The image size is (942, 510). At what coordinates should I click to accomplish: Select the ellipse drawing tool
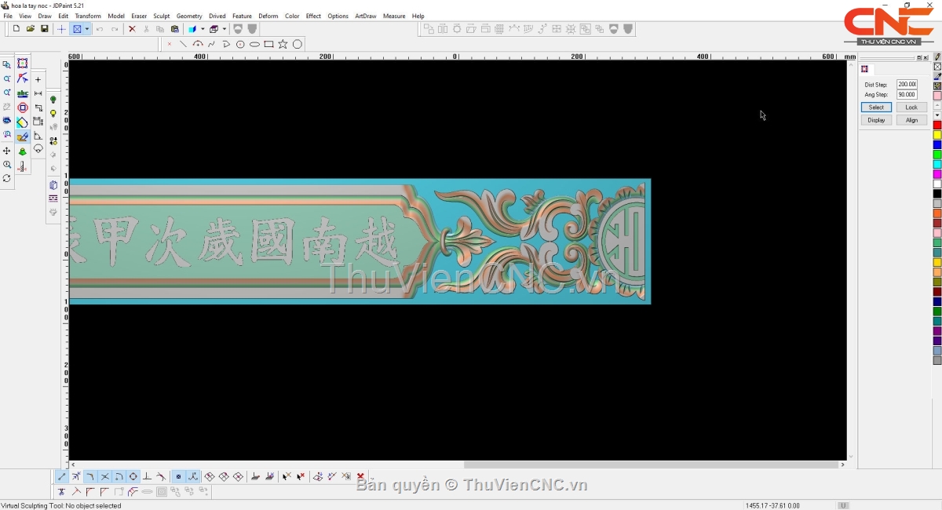tap(254, 44)
